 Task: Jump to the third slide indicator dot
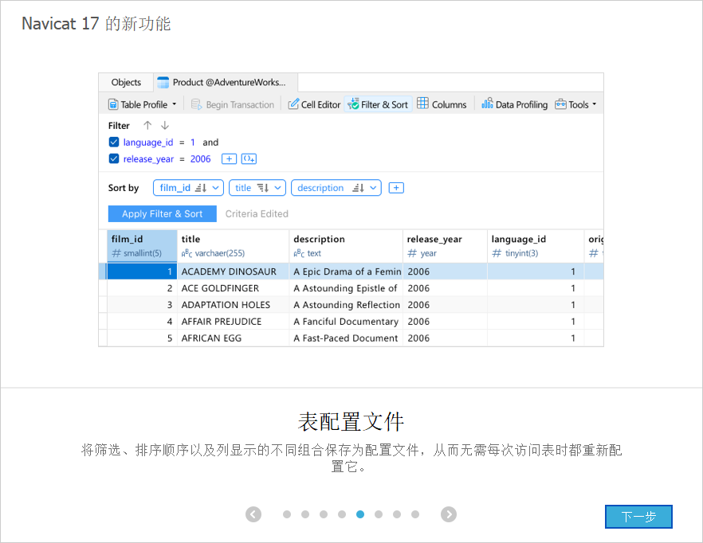[324, 514]
